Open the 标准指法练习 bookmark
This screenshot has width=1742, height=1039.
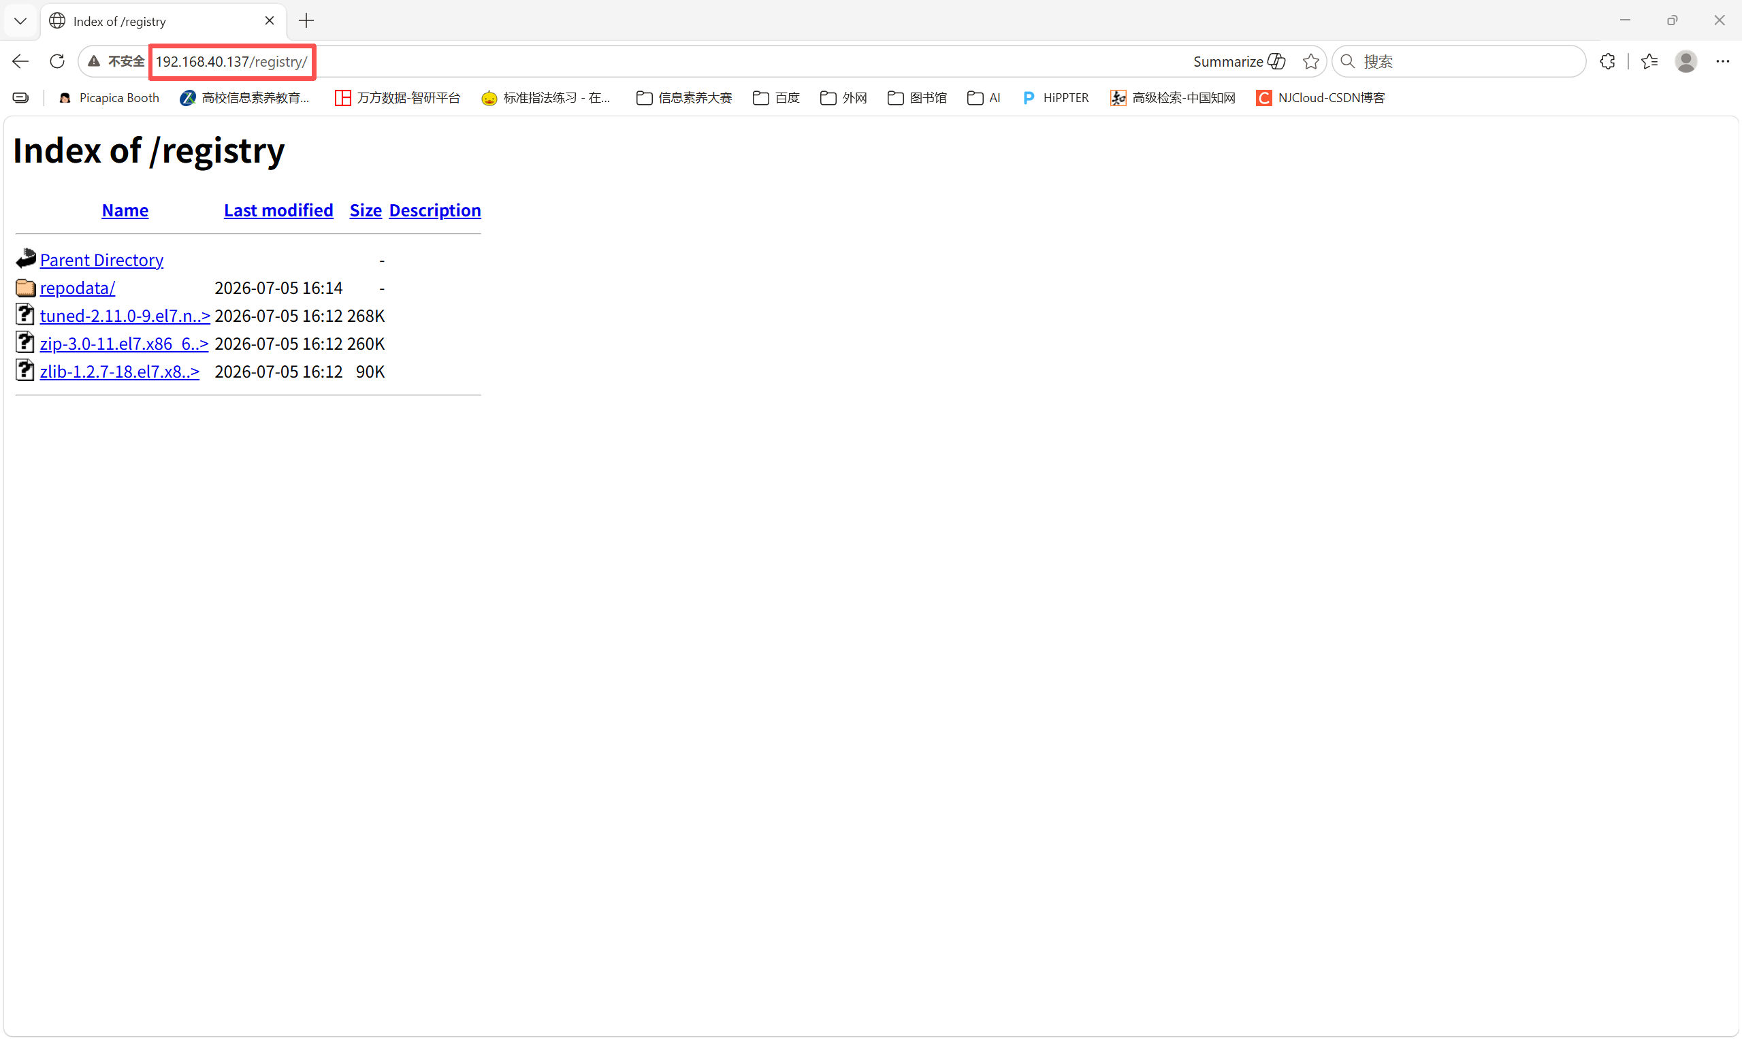[x=546, y=98]
